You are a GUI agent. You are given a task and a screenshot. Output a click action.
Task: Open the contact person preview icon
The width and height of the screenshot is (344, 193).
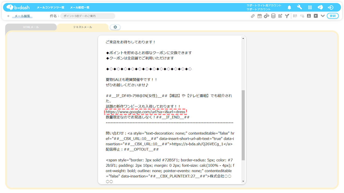[x=309, y=16]
